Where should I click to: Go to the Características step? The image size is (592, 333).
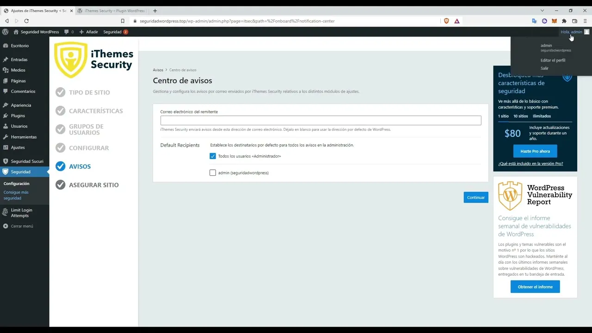click(89, 111)
